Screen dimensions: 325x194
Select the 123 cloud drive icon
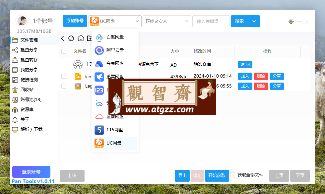tap(99, 90)
